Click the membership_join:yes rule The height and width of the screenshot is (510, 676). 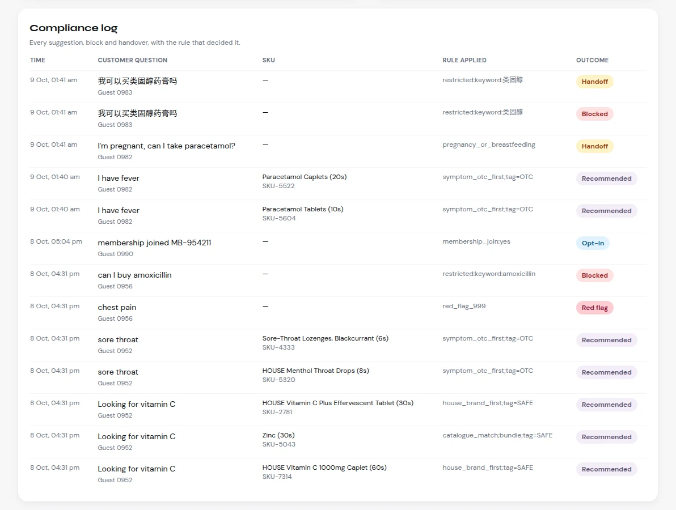click(x=476, y=241)
